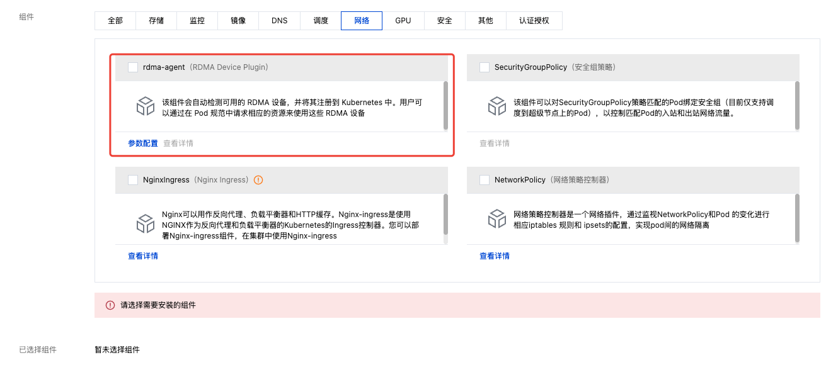
Task: Click the orange warning icon beside NginxIngress
Action: click(258, 180)
